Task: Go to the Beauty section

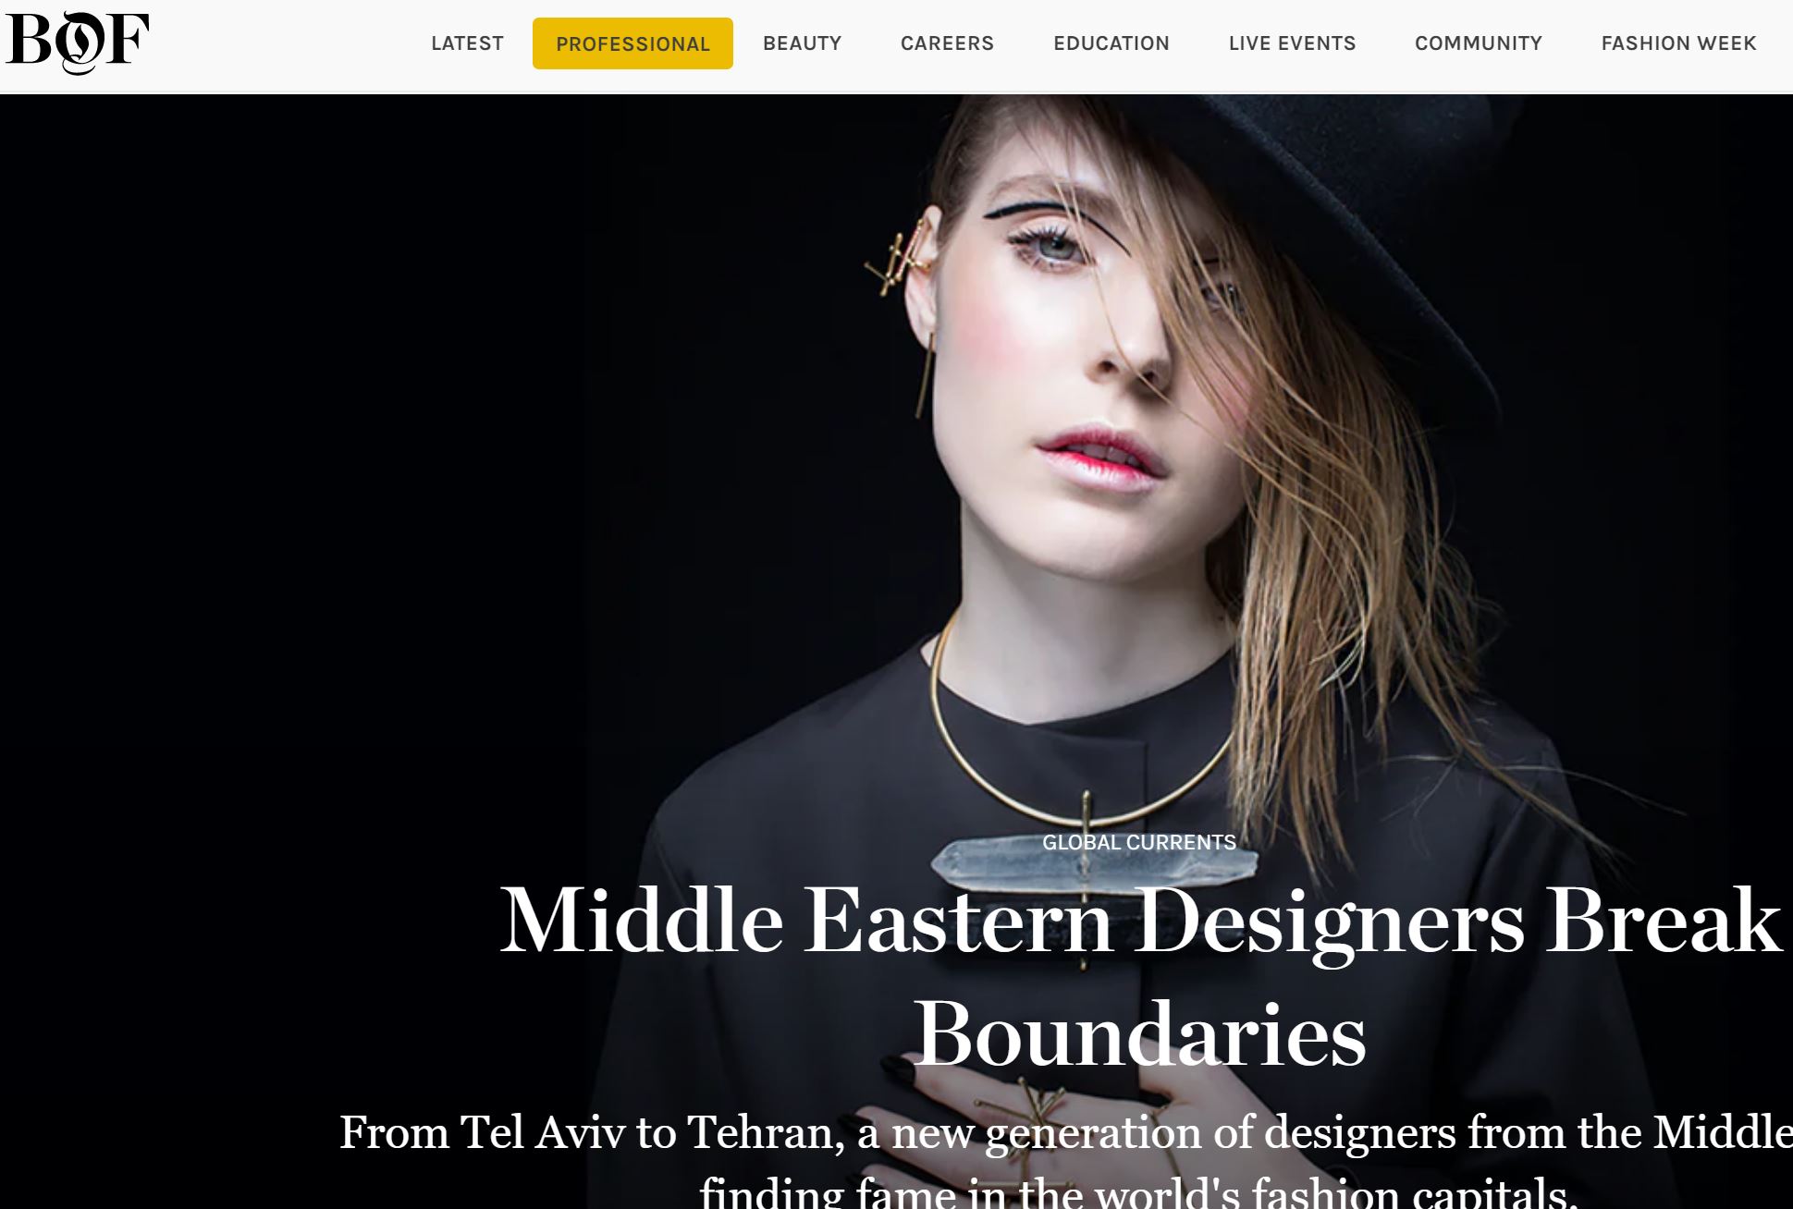Action: pos(802,43)
